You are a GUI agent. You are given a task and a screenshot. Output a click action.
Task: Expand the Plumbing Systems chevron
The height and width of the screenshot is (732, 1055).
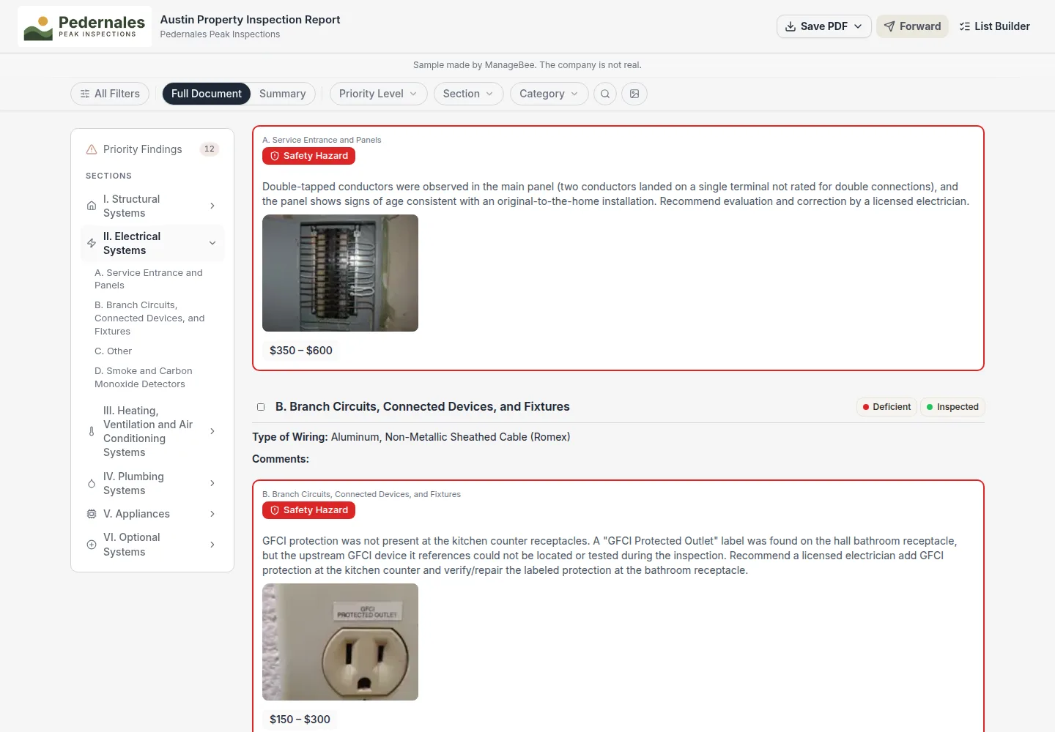[x=212, y=483]
